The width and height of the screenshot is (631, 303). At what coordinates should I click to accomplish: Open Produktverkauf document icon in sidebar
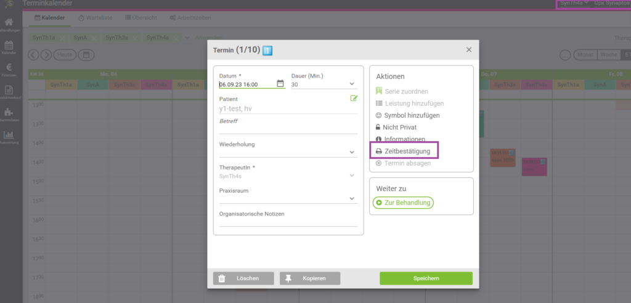point(9,91)
